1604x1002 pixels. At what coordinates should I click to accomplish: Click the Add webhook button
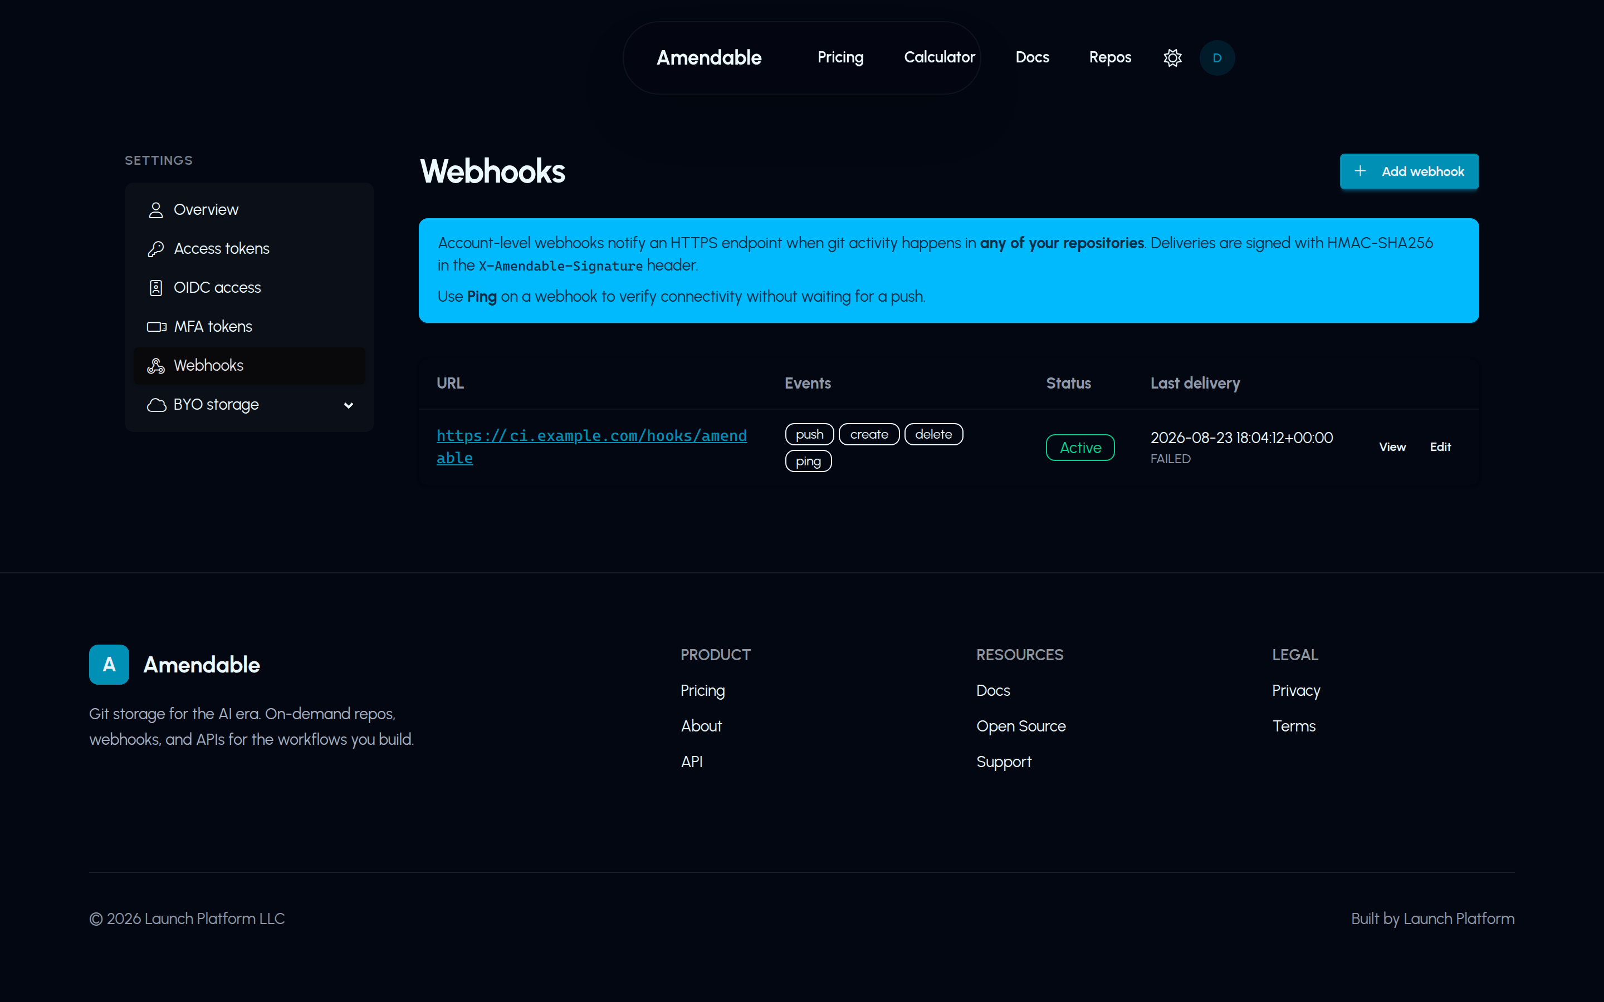coord(1409,171)
